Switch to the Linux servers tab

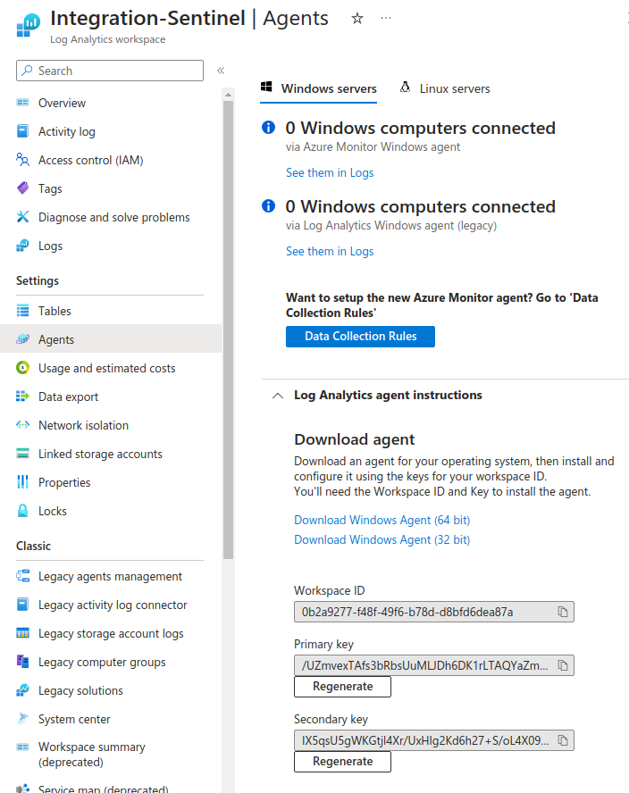coord(445,88)
